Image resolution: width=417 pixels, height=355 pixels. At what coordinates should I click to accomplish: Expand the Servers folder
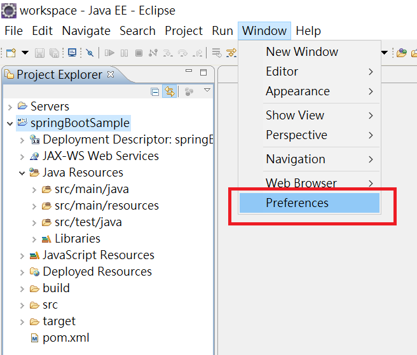click(10, 107)
